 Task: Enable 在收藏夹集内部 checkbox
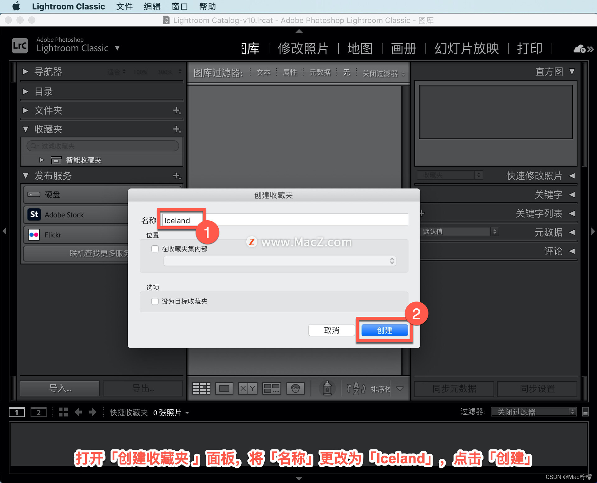pyautogui.click(x=155, y=249)
